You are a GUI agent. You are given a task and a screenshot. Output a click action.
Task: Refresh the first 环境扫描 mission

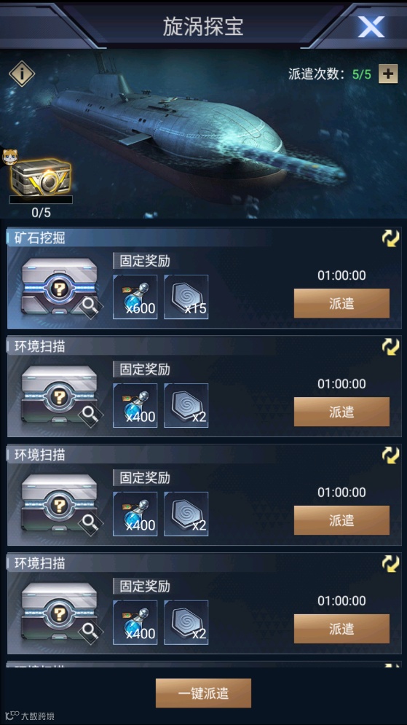[390, 346]
